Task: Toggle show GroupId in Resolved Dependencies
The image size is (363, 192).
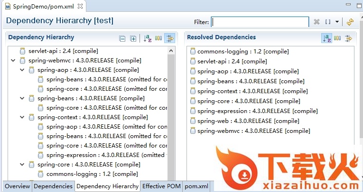Action: tap(337, 39)
